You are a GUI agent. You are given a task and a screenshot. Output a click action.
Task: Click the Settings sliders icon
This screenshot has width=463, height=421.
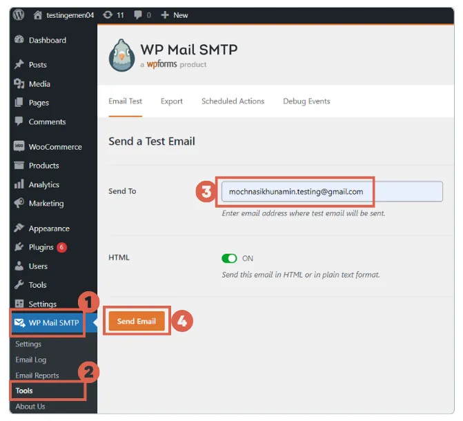pyautogui.click(x=19, y=304)
